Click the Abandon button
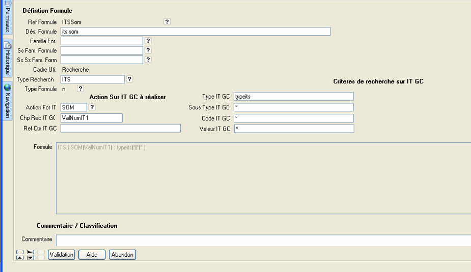This screenshot has width=471, height=272. tap(122, 255)
